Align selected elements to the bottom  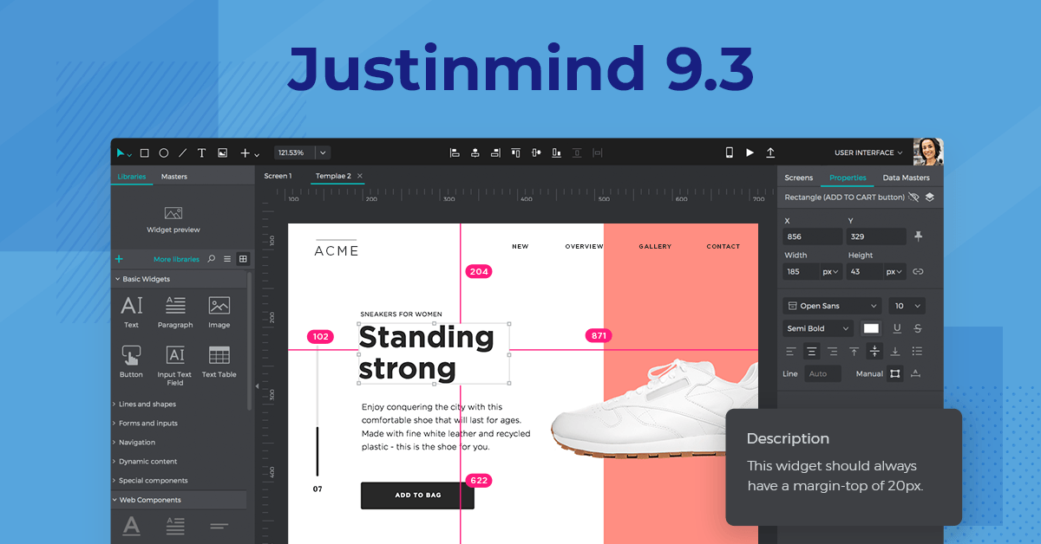(557, 152)
